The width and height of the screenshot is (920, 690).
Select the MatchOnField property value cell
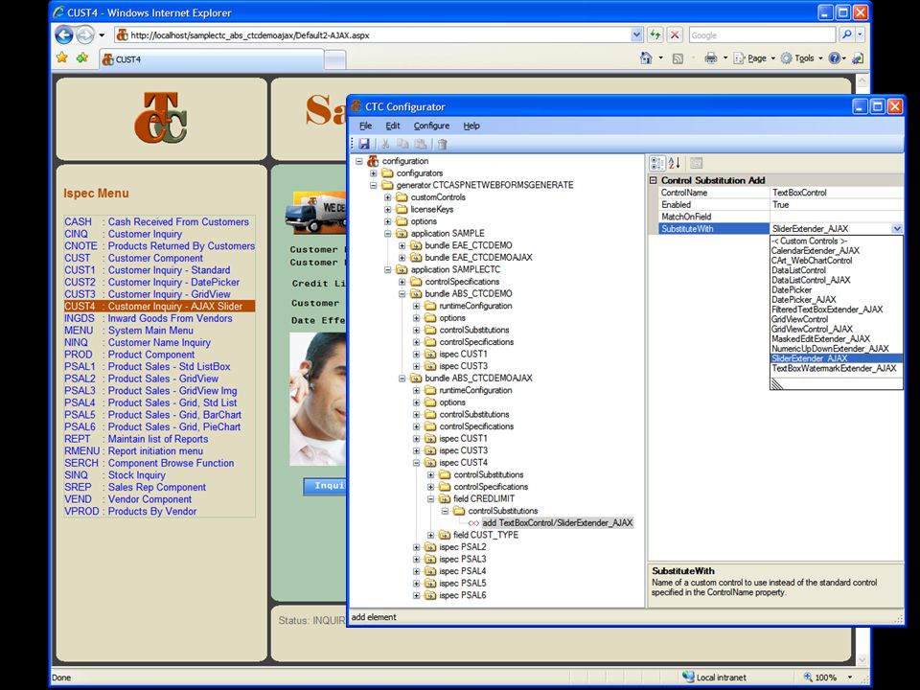click(836, 217)
